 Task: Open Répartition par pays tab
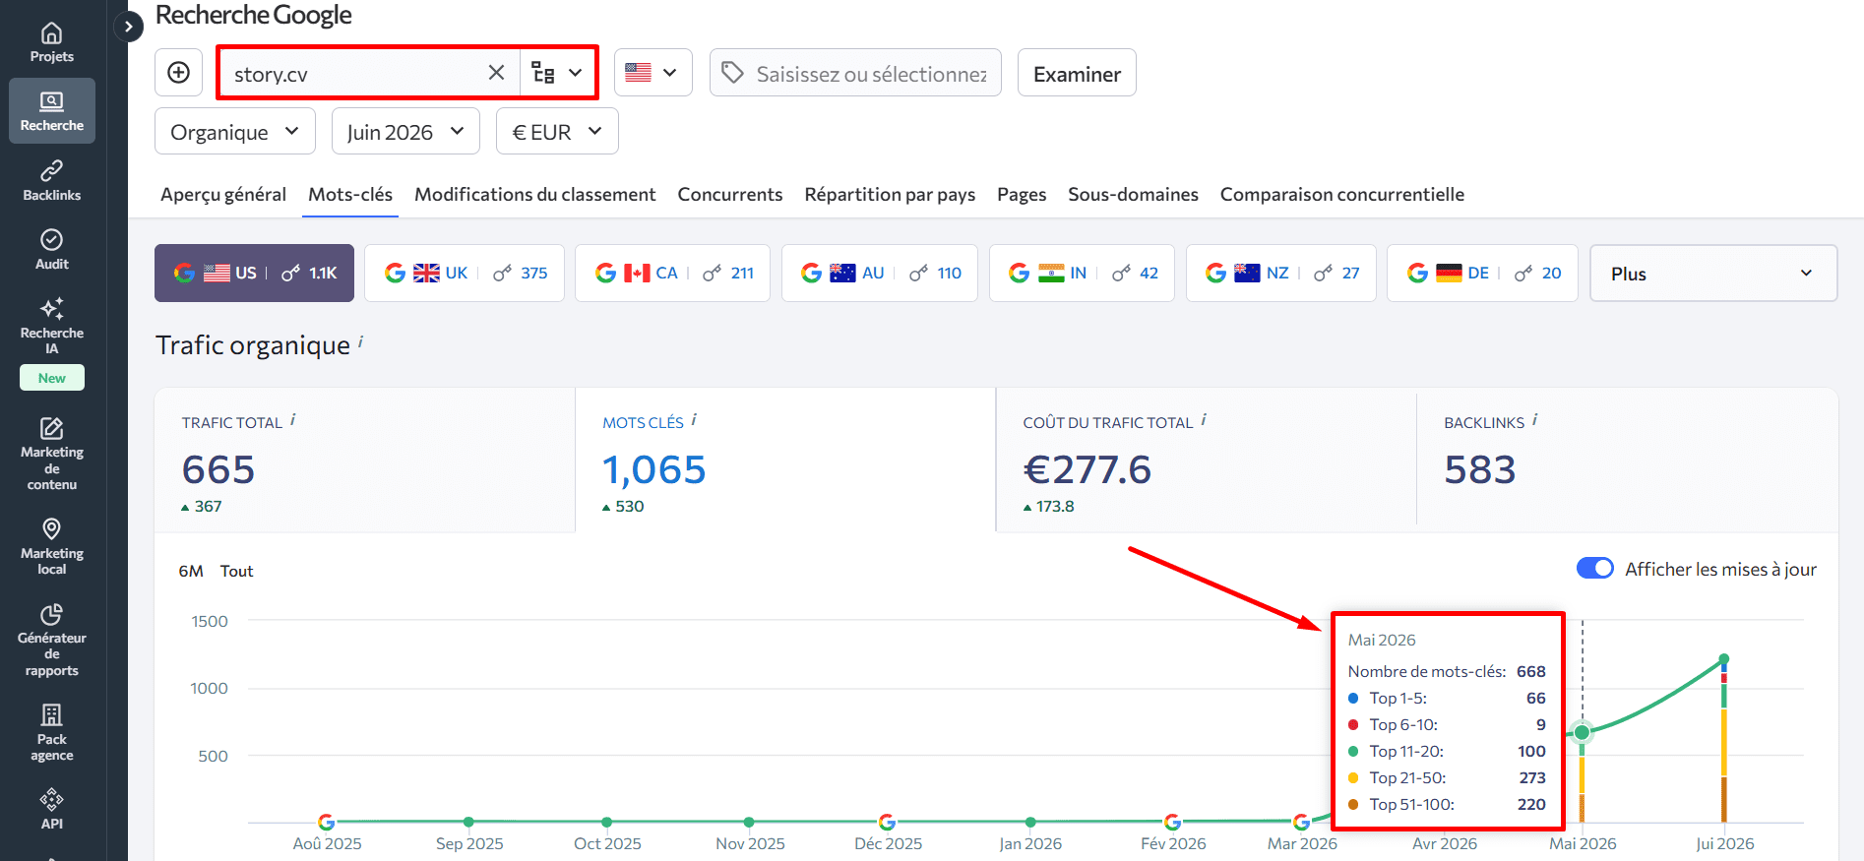(890, 195)
